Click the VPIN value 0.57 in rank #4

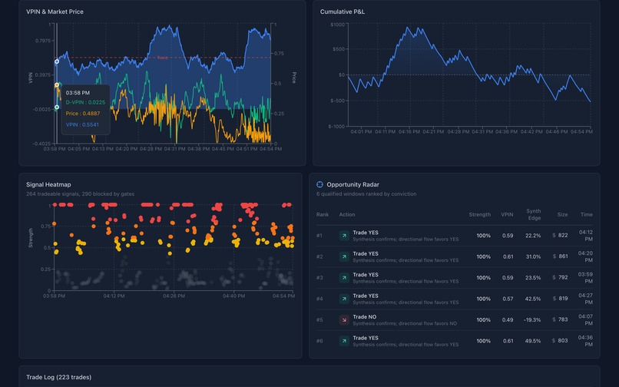pyautogui.click(x=508, y=299)
